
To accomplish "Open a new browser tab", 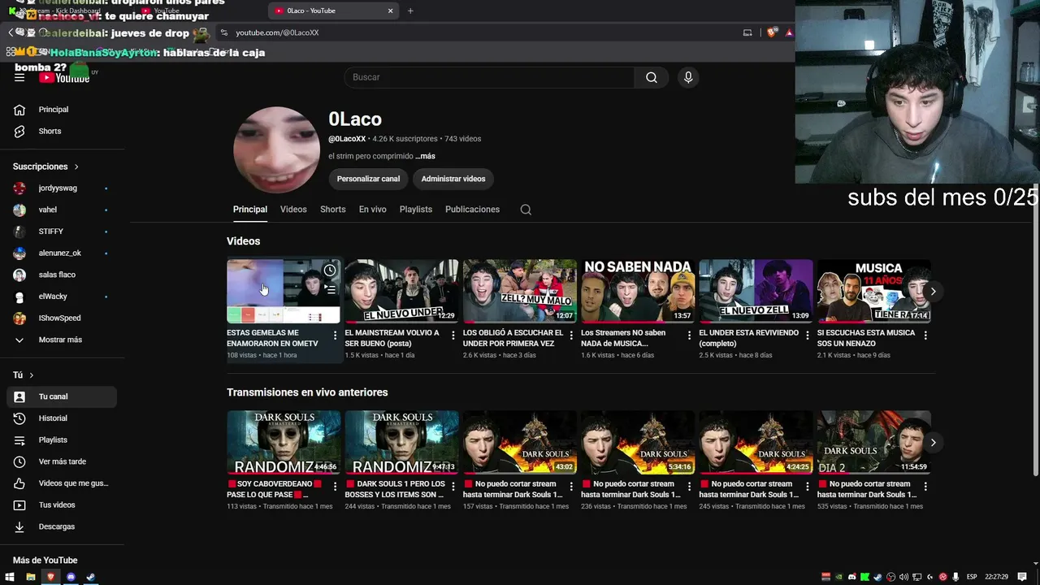I will coord(410,11).
